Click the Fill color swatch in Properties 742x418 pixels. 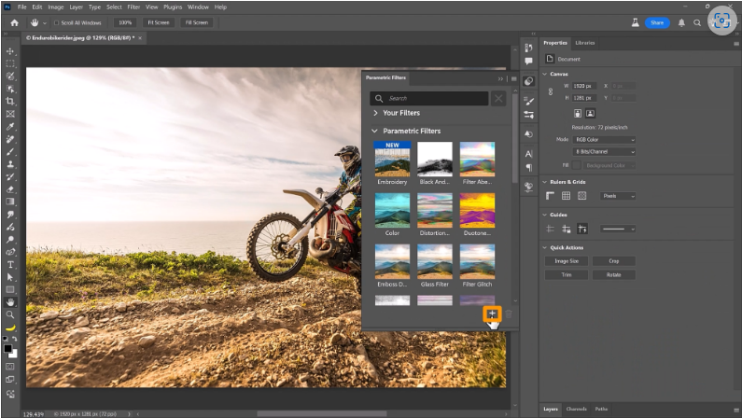click(576, 165)
